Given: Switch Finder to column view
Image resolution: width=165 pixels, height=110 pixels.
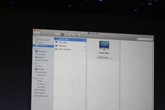Looking at the screenshot, I should click(x=62, y=35).
